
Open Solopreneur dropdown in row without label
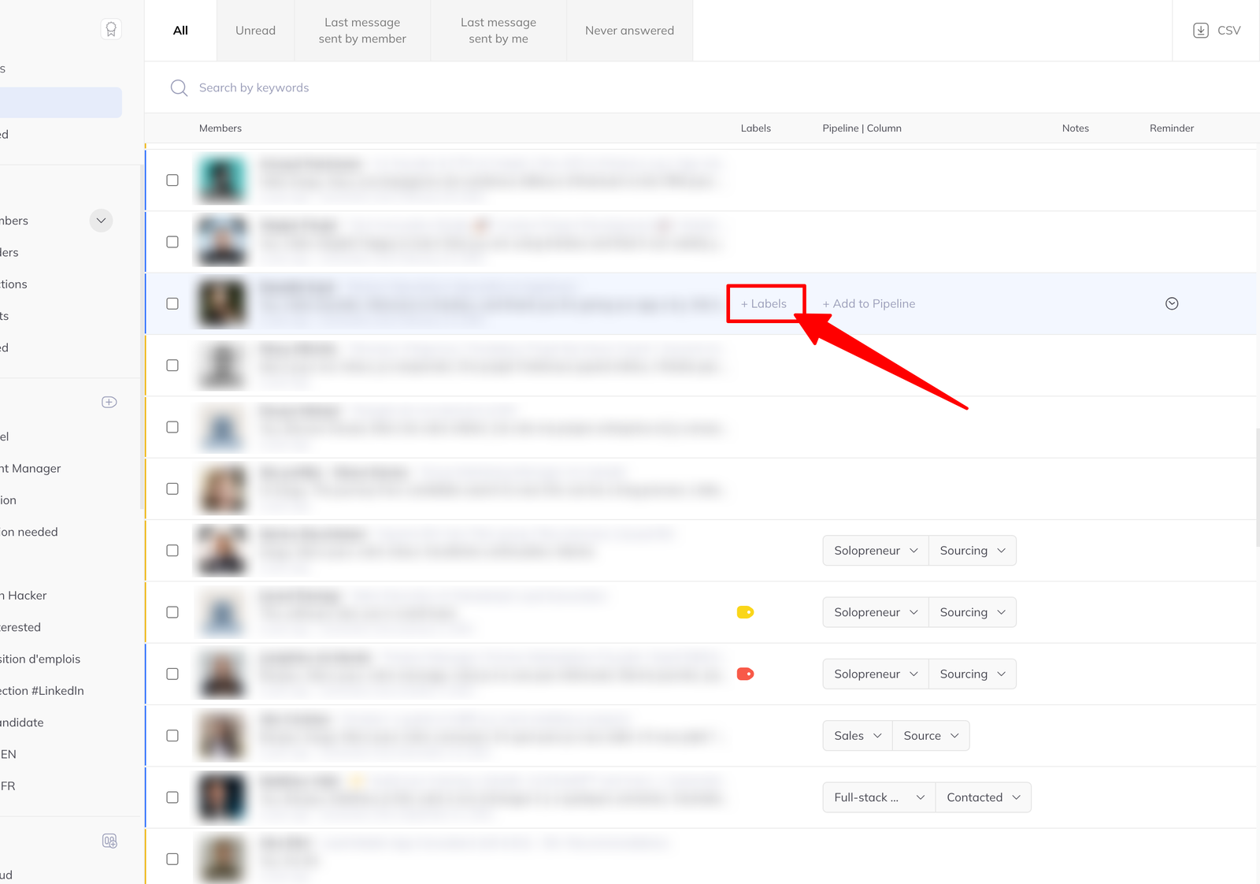coord(876,551)
